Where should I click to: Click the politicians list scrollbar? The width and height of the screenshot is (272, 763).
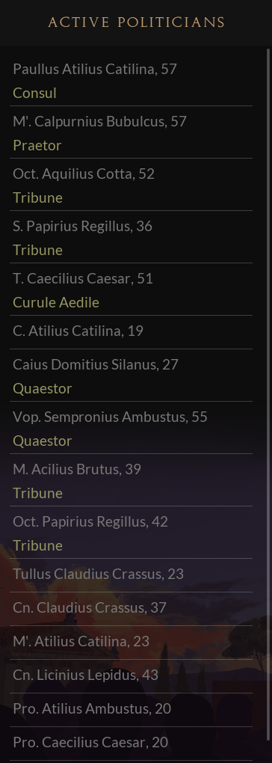[268, 405]
